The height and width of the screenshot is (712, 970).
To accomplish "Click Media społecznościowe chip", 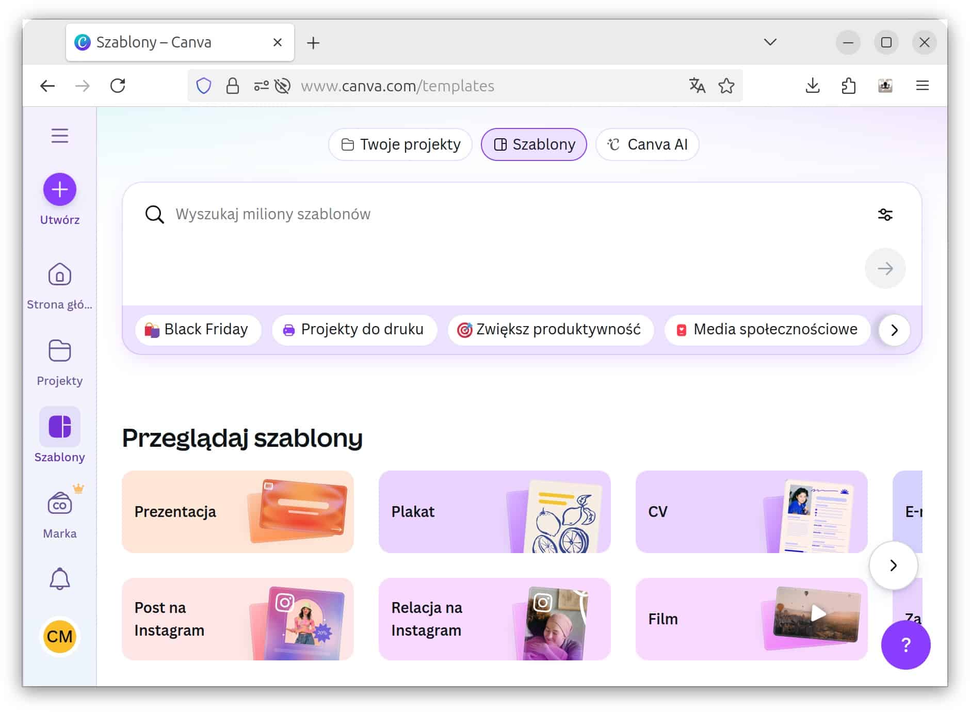I will [768, 330].
